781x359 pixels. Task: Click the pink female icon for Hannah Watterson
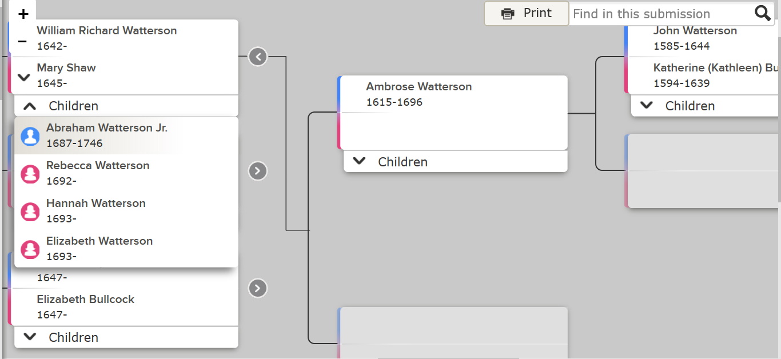pos(30,212)
